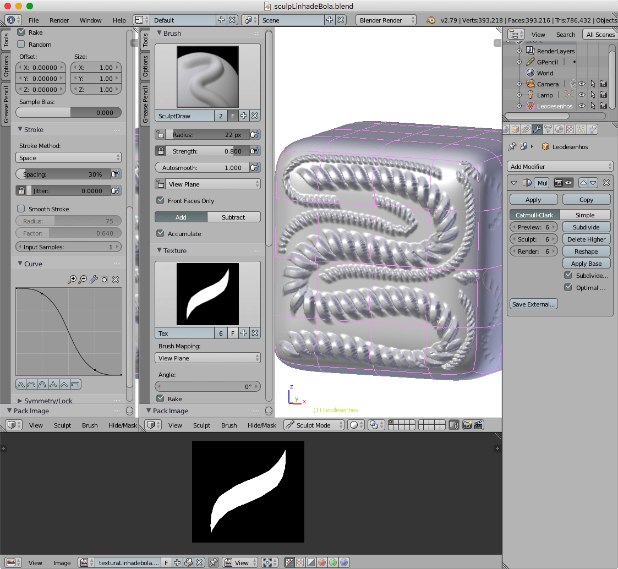Open the Brush Mapping dropdown
This screenshot has height=569, width=618.
pyautogui.click(x=207, y=358)
